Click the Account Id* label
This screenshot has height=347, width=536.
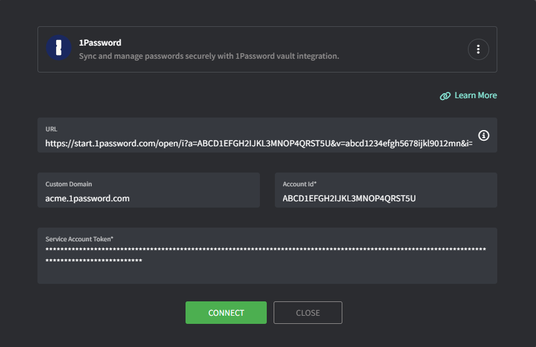299,184
